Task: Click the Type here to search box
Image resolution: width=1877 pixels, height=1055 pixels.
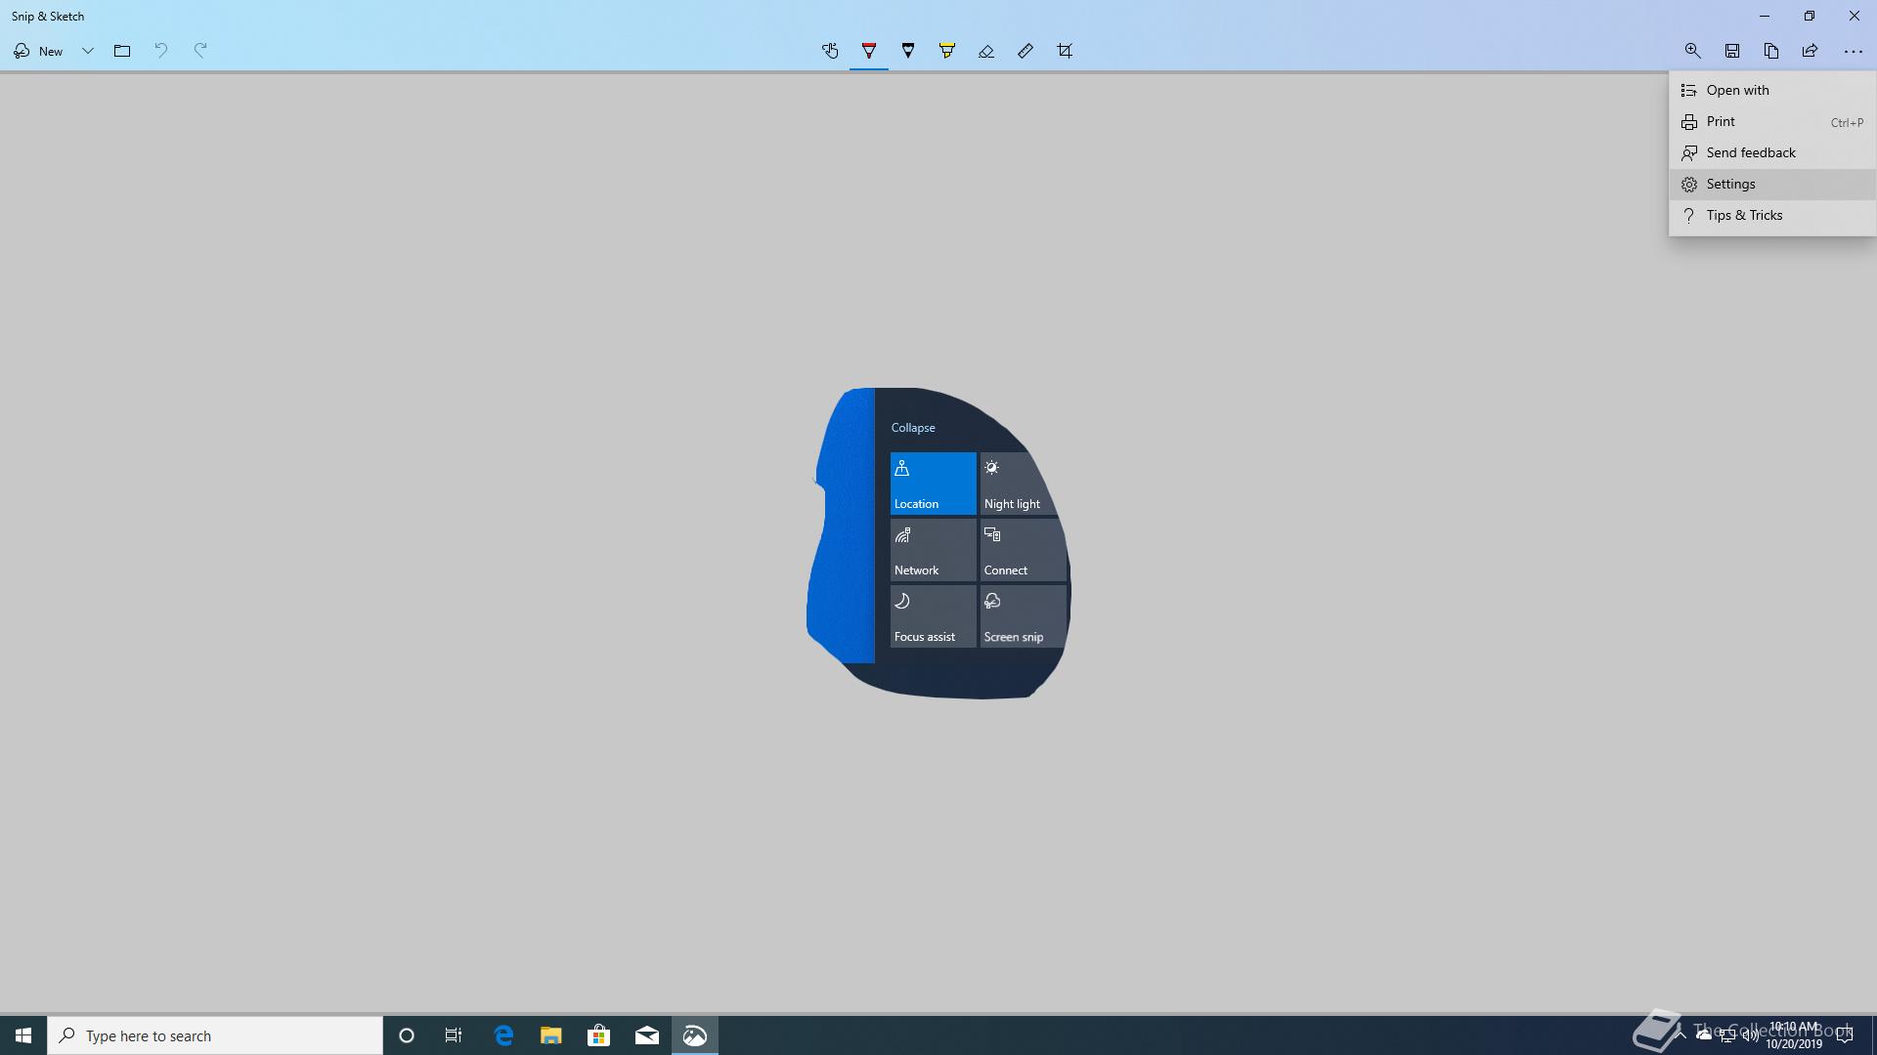Action: [x=215, y=1035]
